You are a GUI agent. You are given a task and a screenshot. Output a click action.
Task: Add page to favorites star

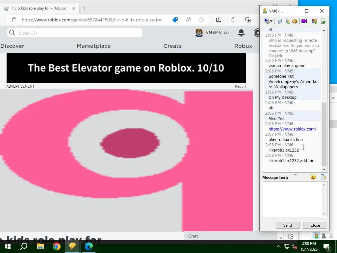pos(201,20)
